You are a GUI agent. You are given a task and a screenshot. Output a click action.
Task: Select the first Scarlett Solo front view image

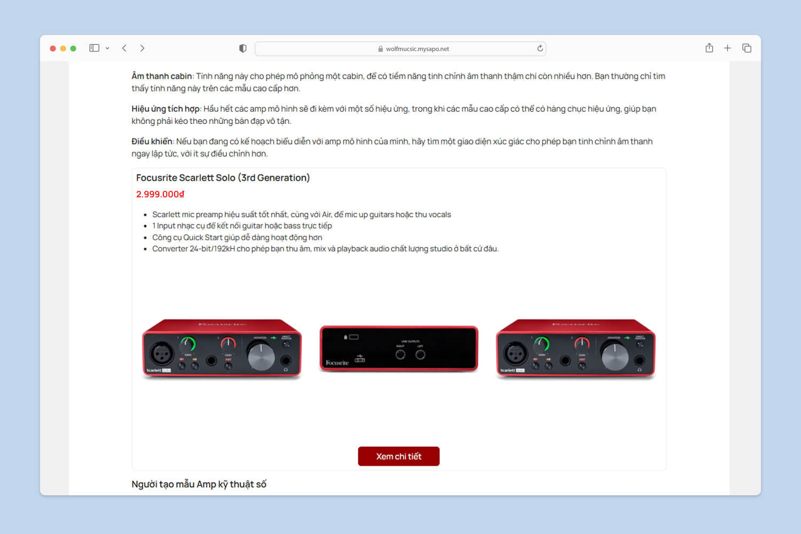(222, 349)
